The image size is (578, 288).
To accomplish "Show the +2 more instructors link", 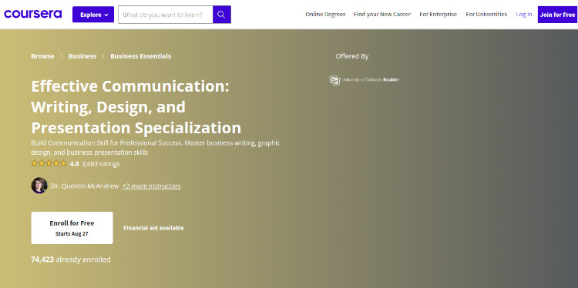I will 152,186.
